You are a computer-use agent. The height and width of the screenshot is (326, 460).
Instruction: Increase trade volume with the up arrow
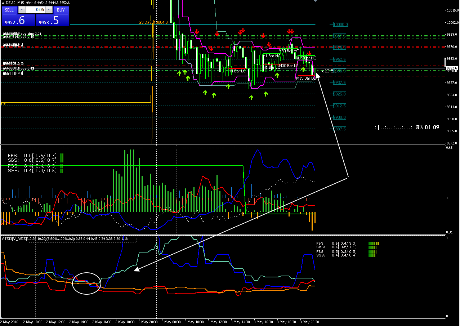pos(49,10)
